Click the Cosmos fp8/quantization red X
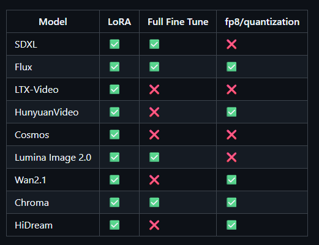The image size is (319, 245). [231, 134]
